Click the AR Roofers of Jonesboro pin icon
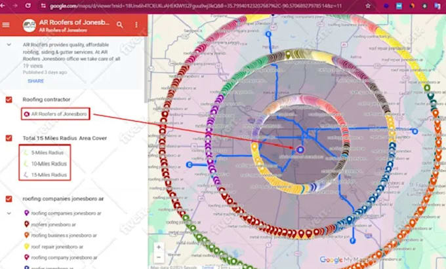 (26, 114)
